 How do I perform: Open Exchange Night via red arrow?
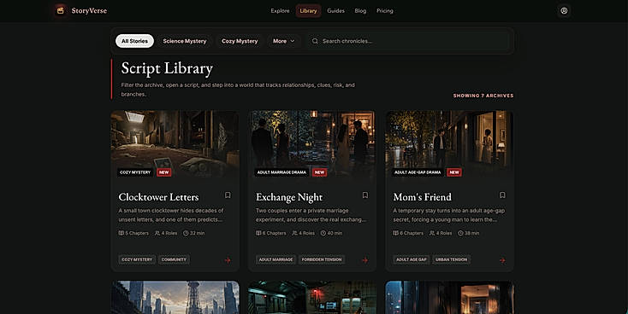pyautogui.click(x=364, y=260)
